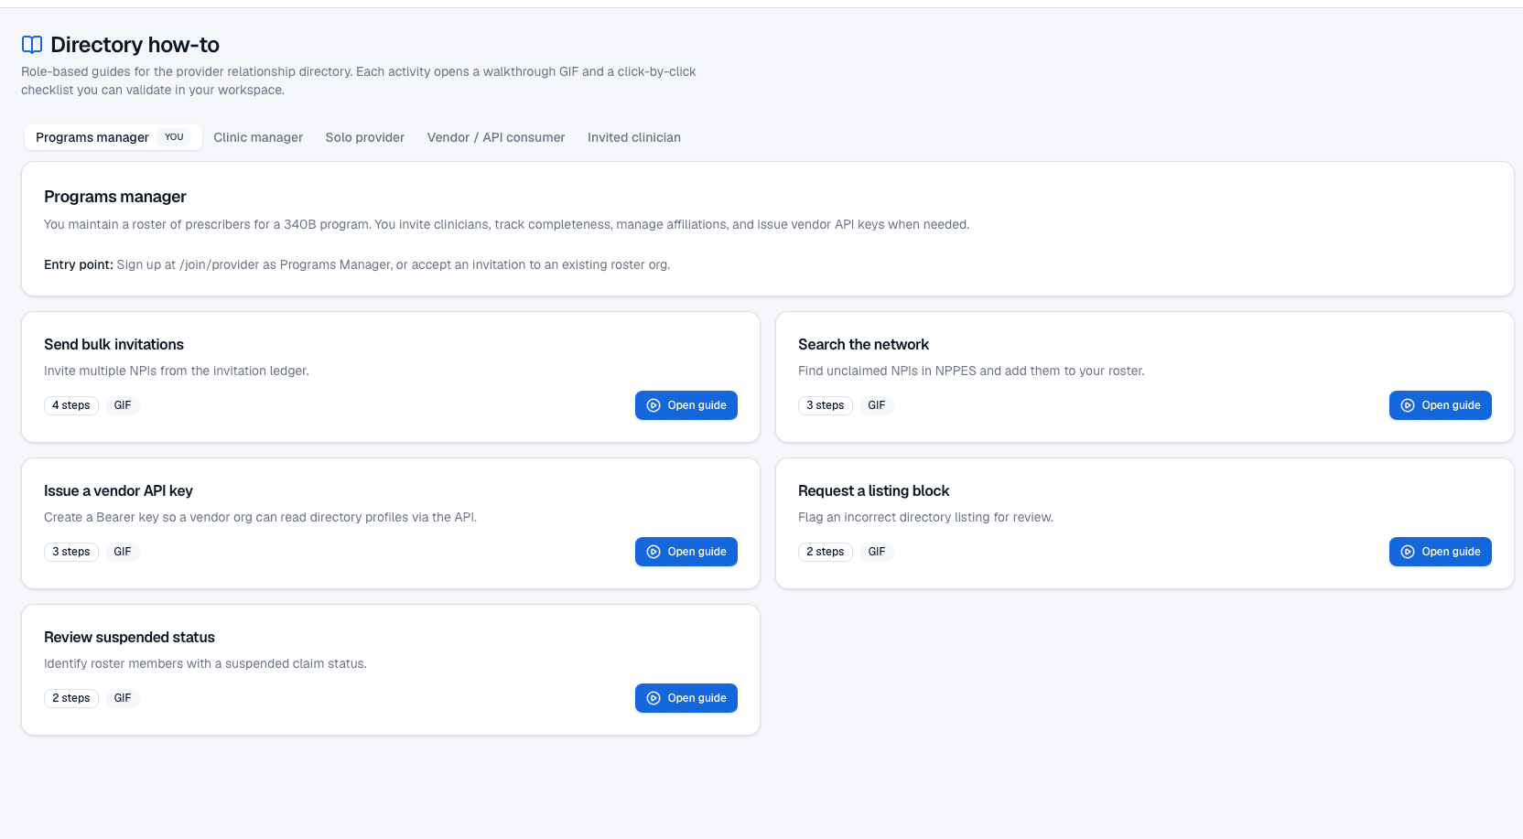Click GIF badge in Send bulk invitations card
Viewport: 1523px width, 839px height.
pyautogui.click(x=123, y=405)
